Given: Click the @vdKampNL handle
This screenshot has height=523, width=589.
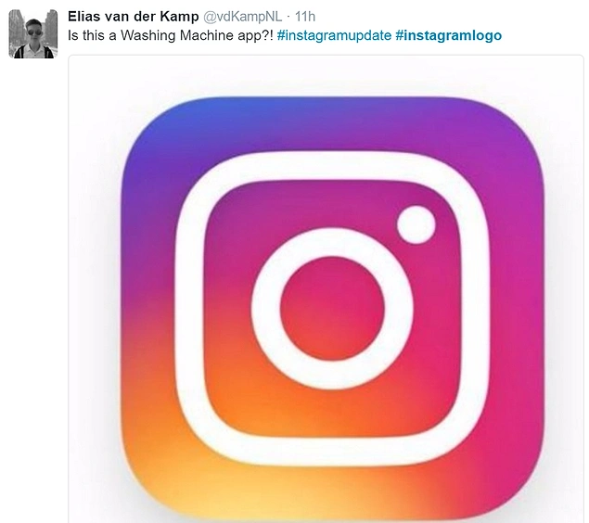Looking at the screenshot, I should point(240,17).
